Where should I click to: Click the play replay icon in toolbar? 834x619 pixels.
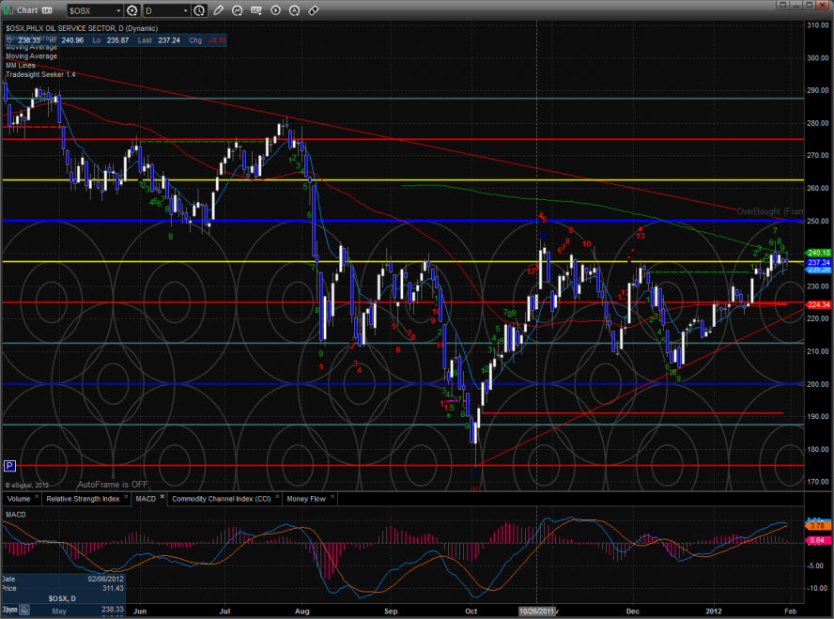[x=275, y=10]
